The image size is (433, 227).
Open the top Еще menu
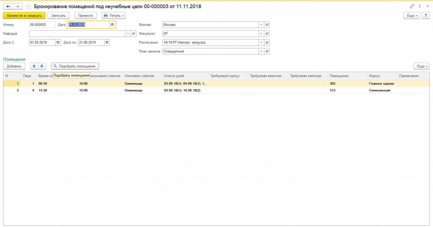tap(411, 15)
